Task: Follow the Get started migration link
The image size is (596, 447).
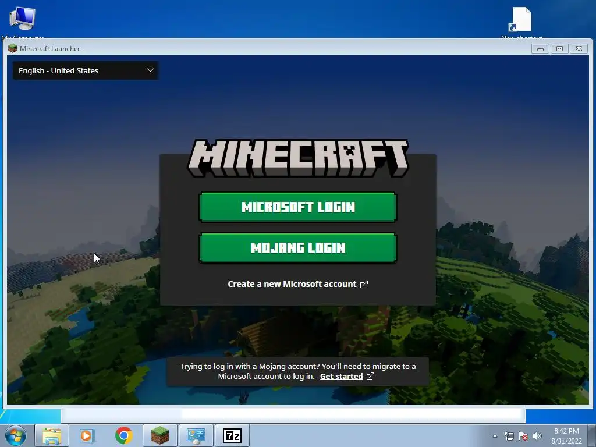Action: click(341, 377)
